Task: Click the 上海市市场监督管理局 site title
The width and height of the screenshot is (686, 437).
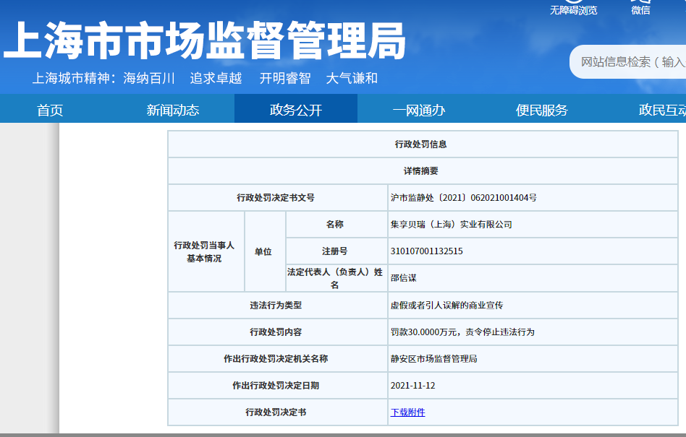Action: click(204, 40)
